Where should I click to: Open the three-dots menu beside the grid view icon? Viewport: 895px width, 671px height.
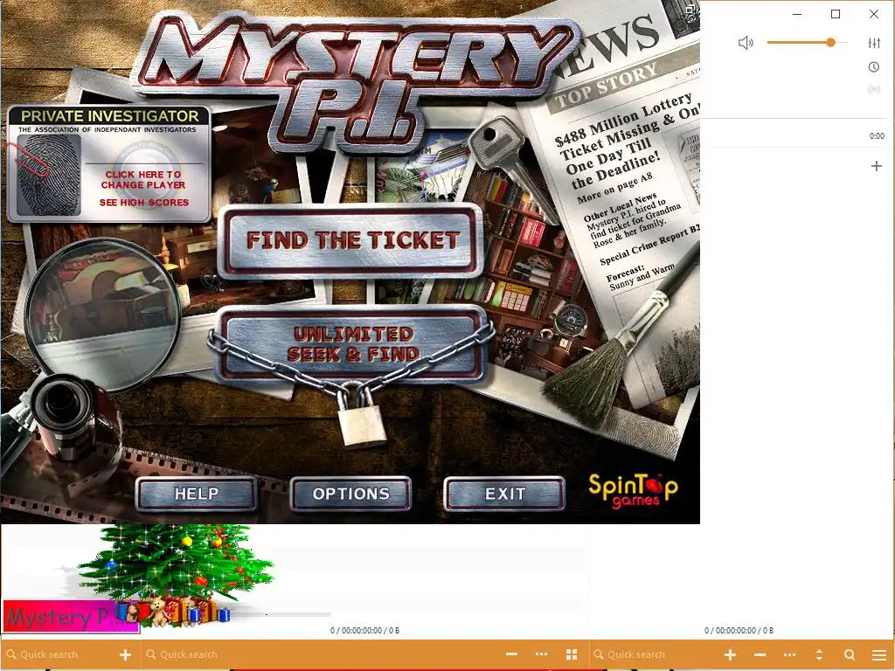[541, 654]
